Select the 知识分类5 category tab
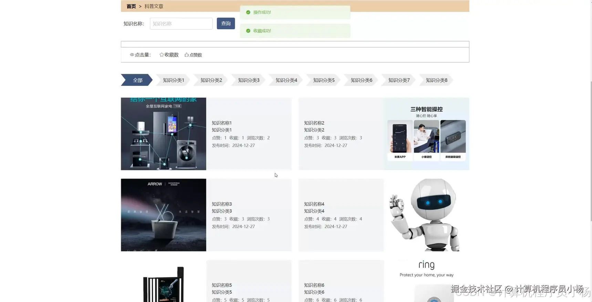Image resolution: width=592 pixels, height=302 pixels. (x=324, y=80)
